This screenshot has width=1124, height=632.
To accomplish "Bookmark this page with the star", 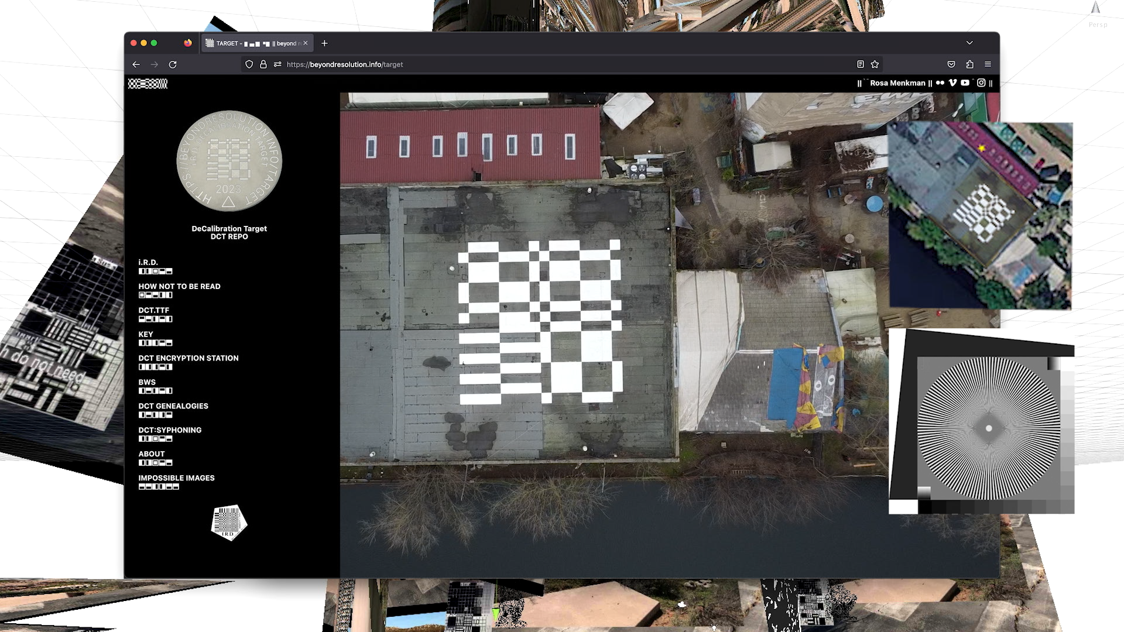I will coord(875,64).
